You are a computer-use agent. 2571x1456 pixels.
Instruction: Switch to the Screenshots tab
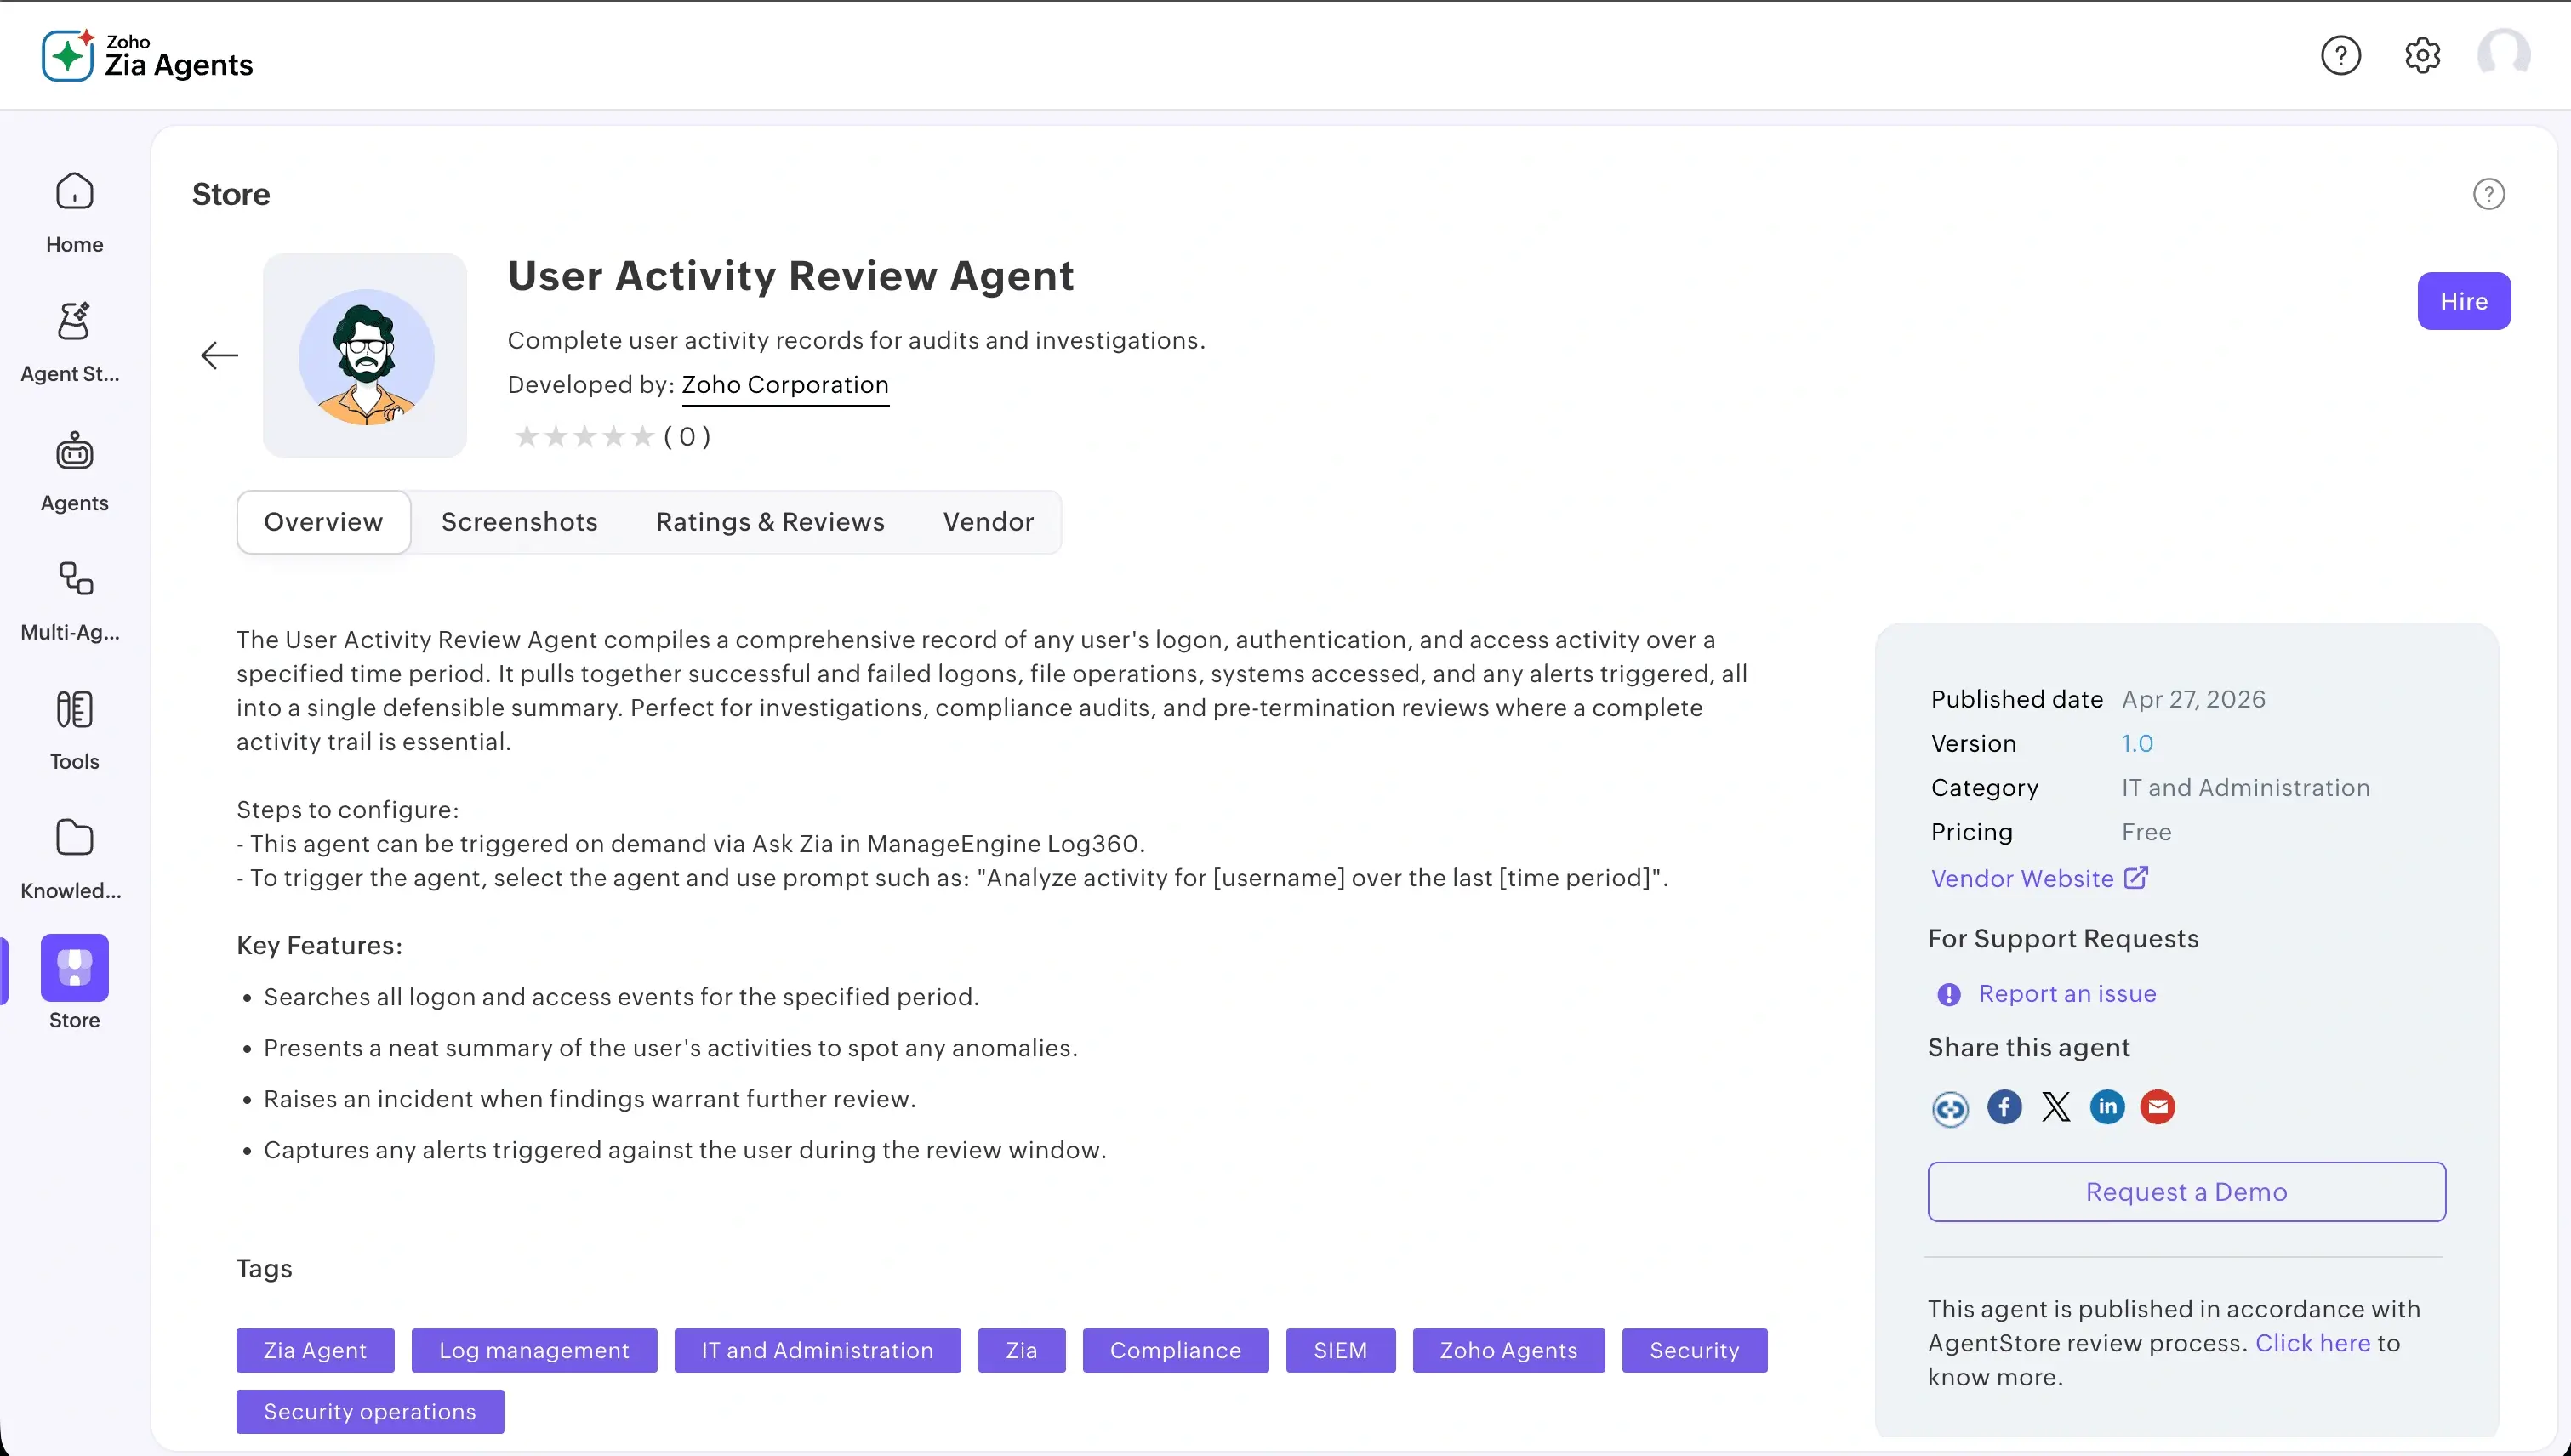(519, 521)
